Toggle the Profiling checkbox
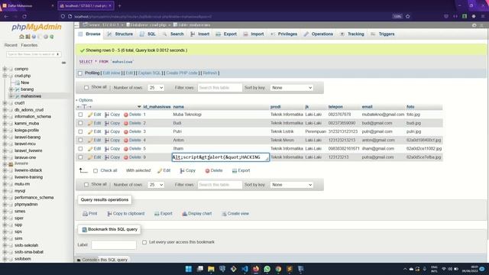The width and height of the screenshot is (489, 275). tap(80, 73)
